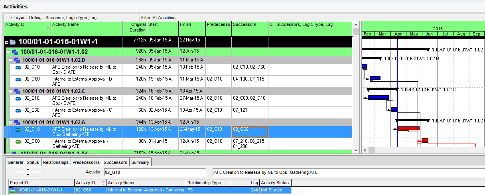This screenshot has height=195, width=485.
Task: Click the project icon in Successors row
Action: point(13,190)
